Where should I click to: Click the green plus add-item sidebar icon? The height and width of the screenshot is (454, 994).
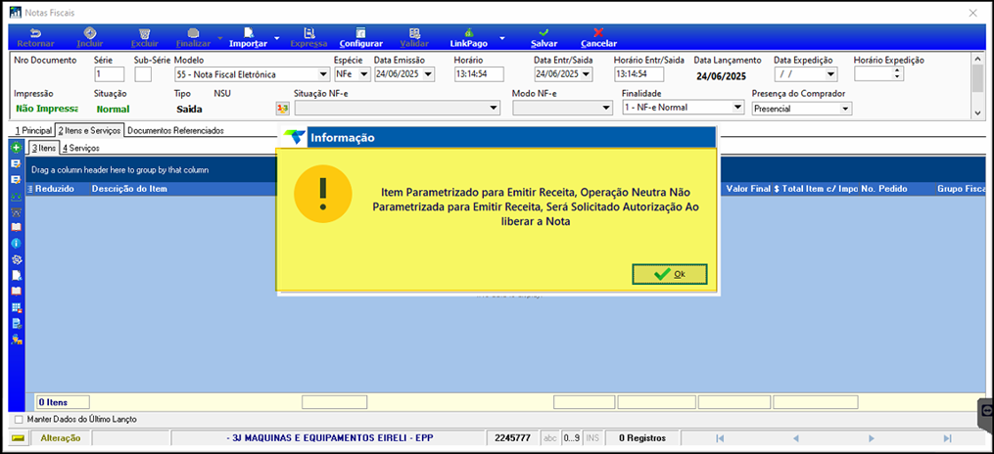click(17, 148)
